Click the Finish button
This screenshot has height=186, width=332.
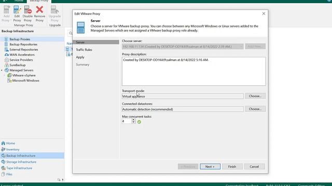[232, 166]
